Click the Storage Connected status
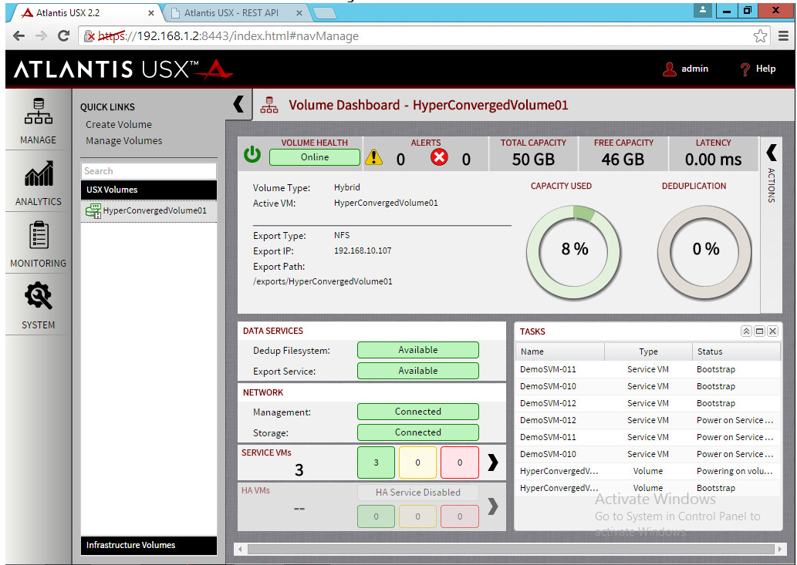Screen dimensions: 797x565 (418, 432)
